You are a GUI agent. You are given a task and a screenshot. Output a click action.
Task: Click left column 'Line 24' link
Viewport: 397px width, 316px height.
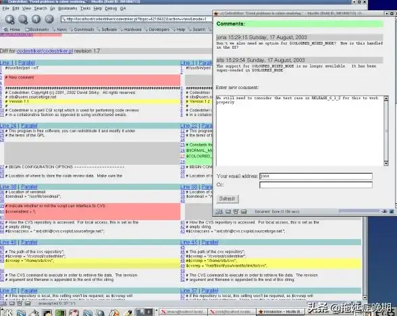[x=8, y=126]
